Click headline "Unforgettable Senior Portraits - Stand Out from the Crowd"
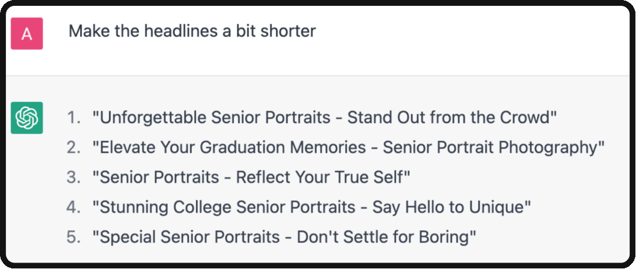 325,118
